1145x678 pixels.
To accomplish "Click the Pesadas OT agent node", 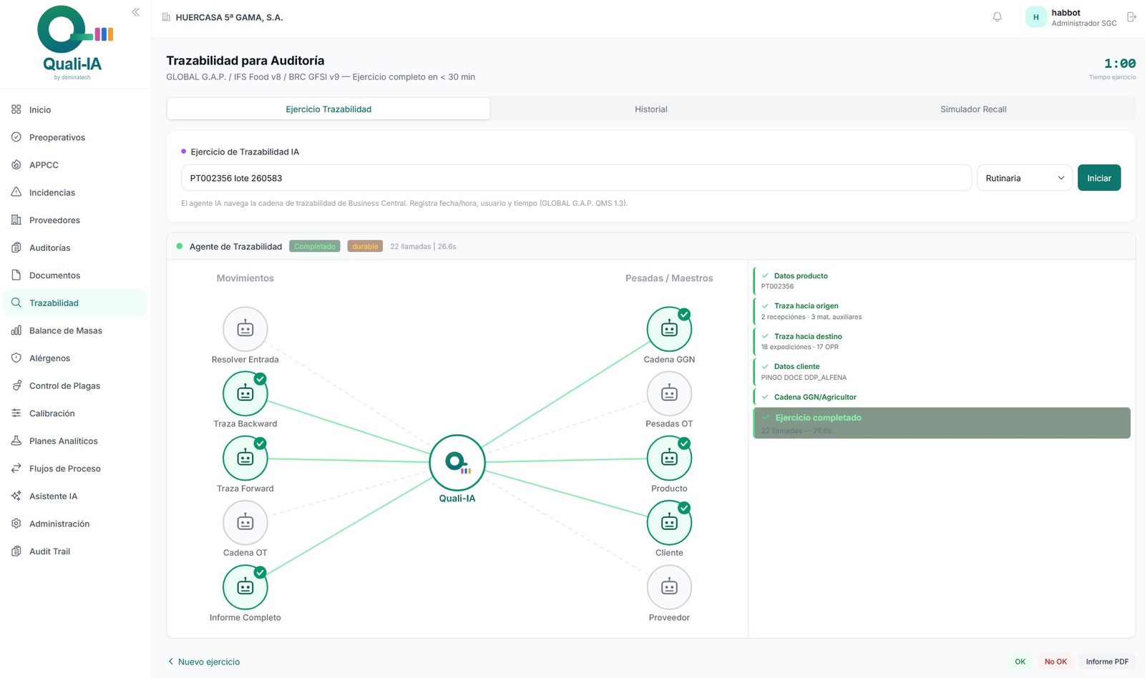I will 669,393.
